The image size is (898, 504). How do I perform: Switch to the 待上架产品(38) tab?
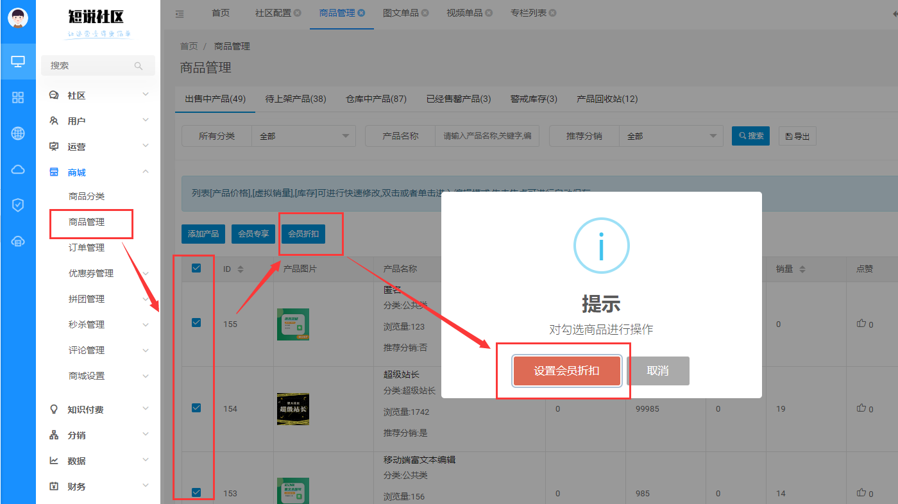[x=296, y=99]
